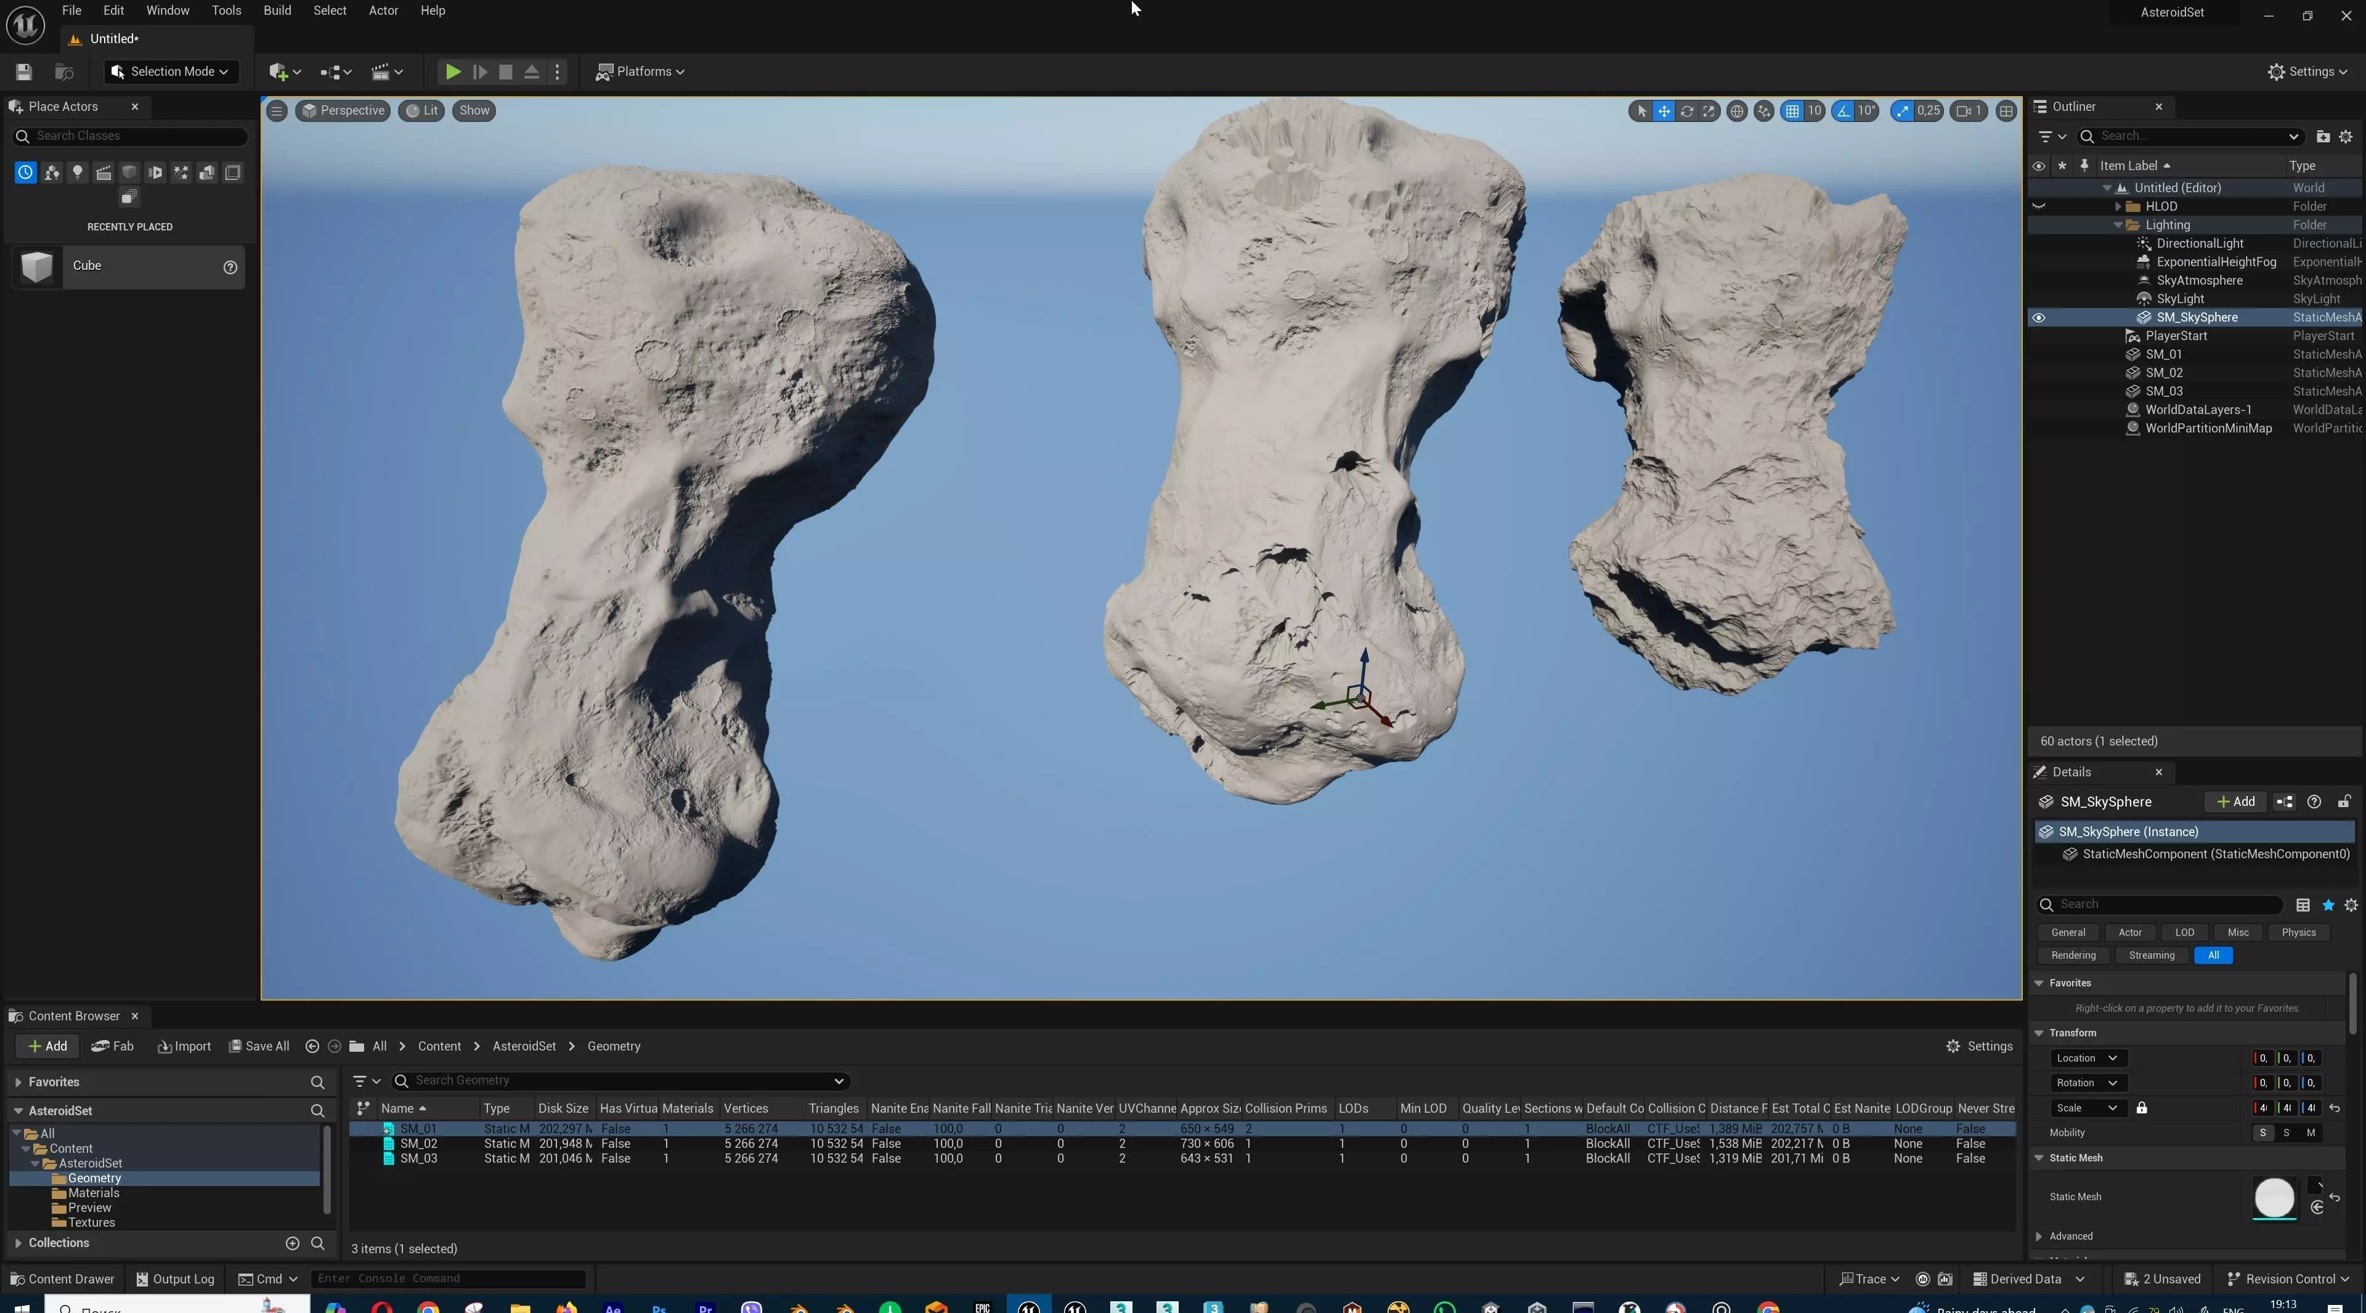Select the Recently Placed clock category icon
This screenshot has width=2366, height=1313.
click(25, 173)
